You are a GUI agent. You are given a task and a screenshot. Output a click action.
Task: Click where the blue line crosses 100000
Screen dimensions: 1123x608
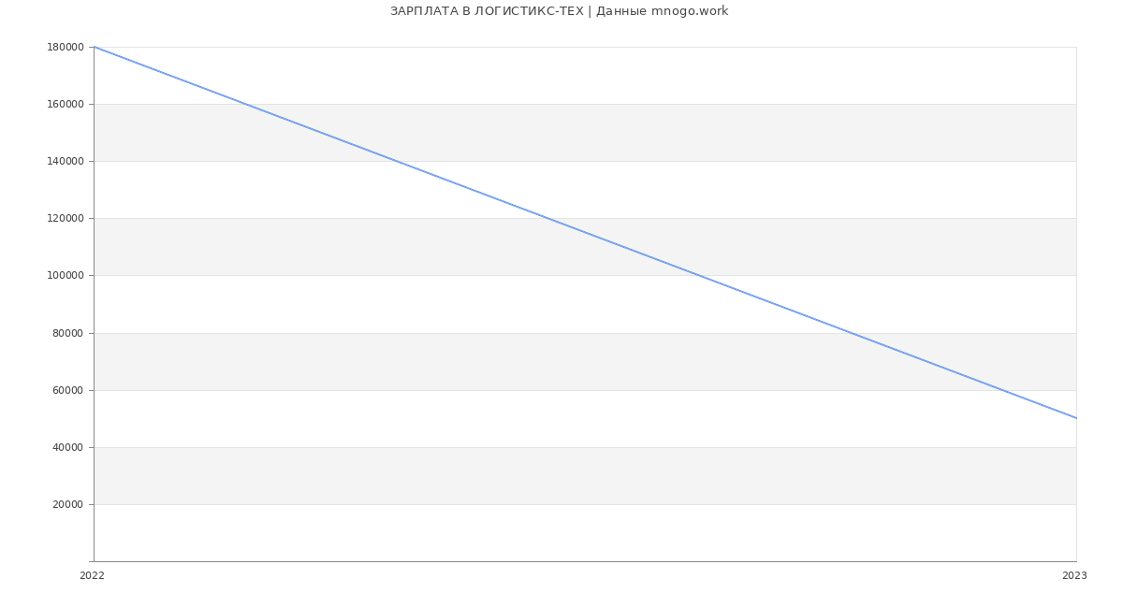point(698,275)
